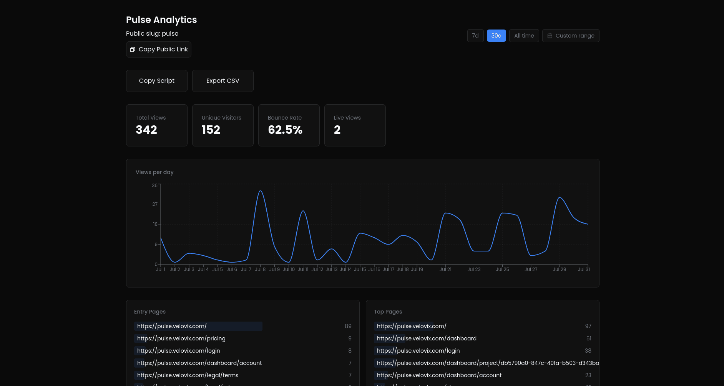Click the Pulse Analytics title

pyautogui.click(x=161, y=20)
